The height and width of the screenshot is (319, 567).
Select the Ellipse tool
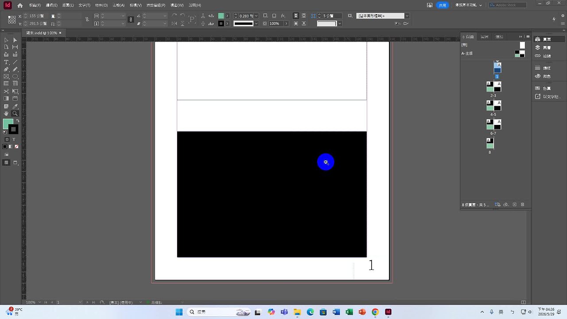coord(15,76)
